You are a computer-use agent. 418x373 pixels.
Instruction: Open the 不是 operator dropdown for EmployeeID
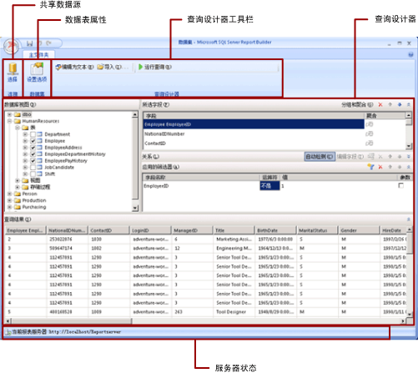(269, 186)
